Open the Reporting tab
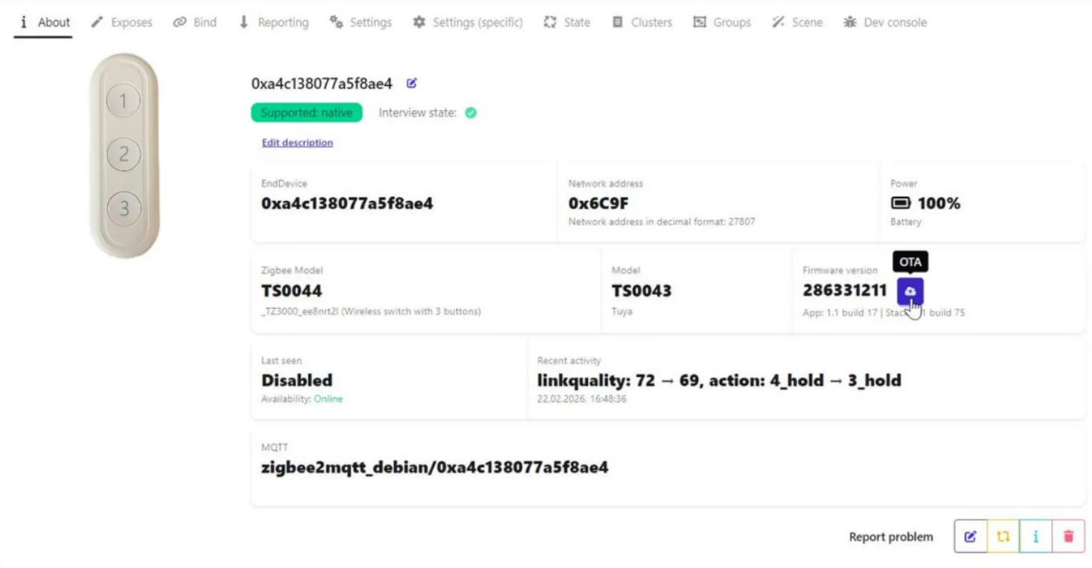The height and width of the screenshot is (568, 1092). pyautogui.click(x=274, y=22)
